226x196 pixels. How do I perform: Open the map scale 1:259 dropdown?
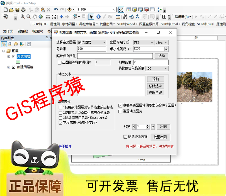[114, 10]
